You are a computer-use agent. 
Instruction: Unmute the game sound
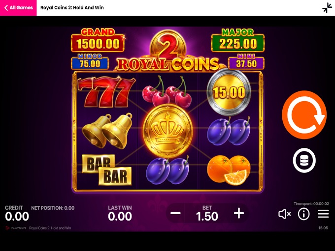pos(285,214)
